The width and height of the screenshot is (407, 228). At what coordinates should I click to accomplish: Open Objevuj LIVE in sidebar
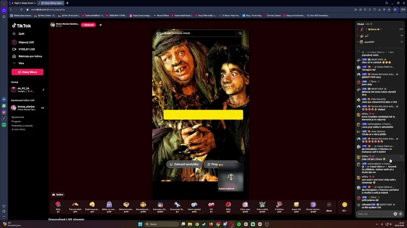[23, 42]
